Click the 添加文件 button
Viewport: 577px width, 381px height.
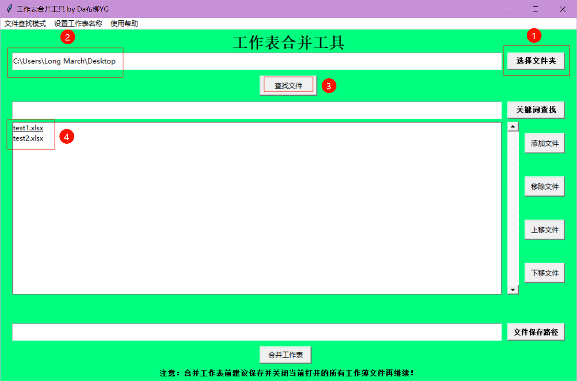pos(544,144)
